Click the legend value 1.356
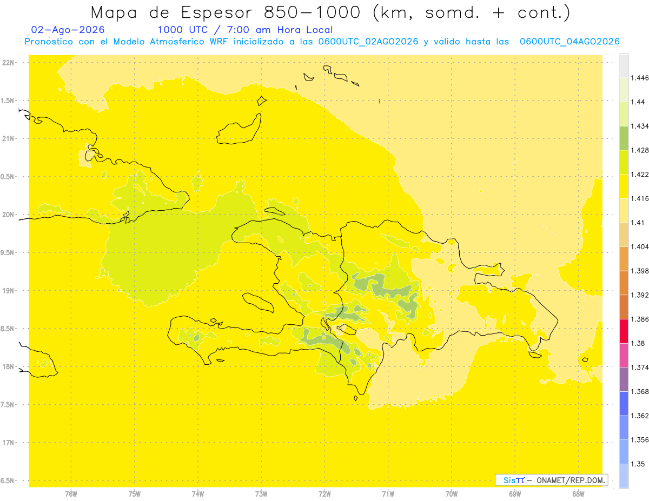This screenshot has height=501, width=649. (x=640, y=439)
